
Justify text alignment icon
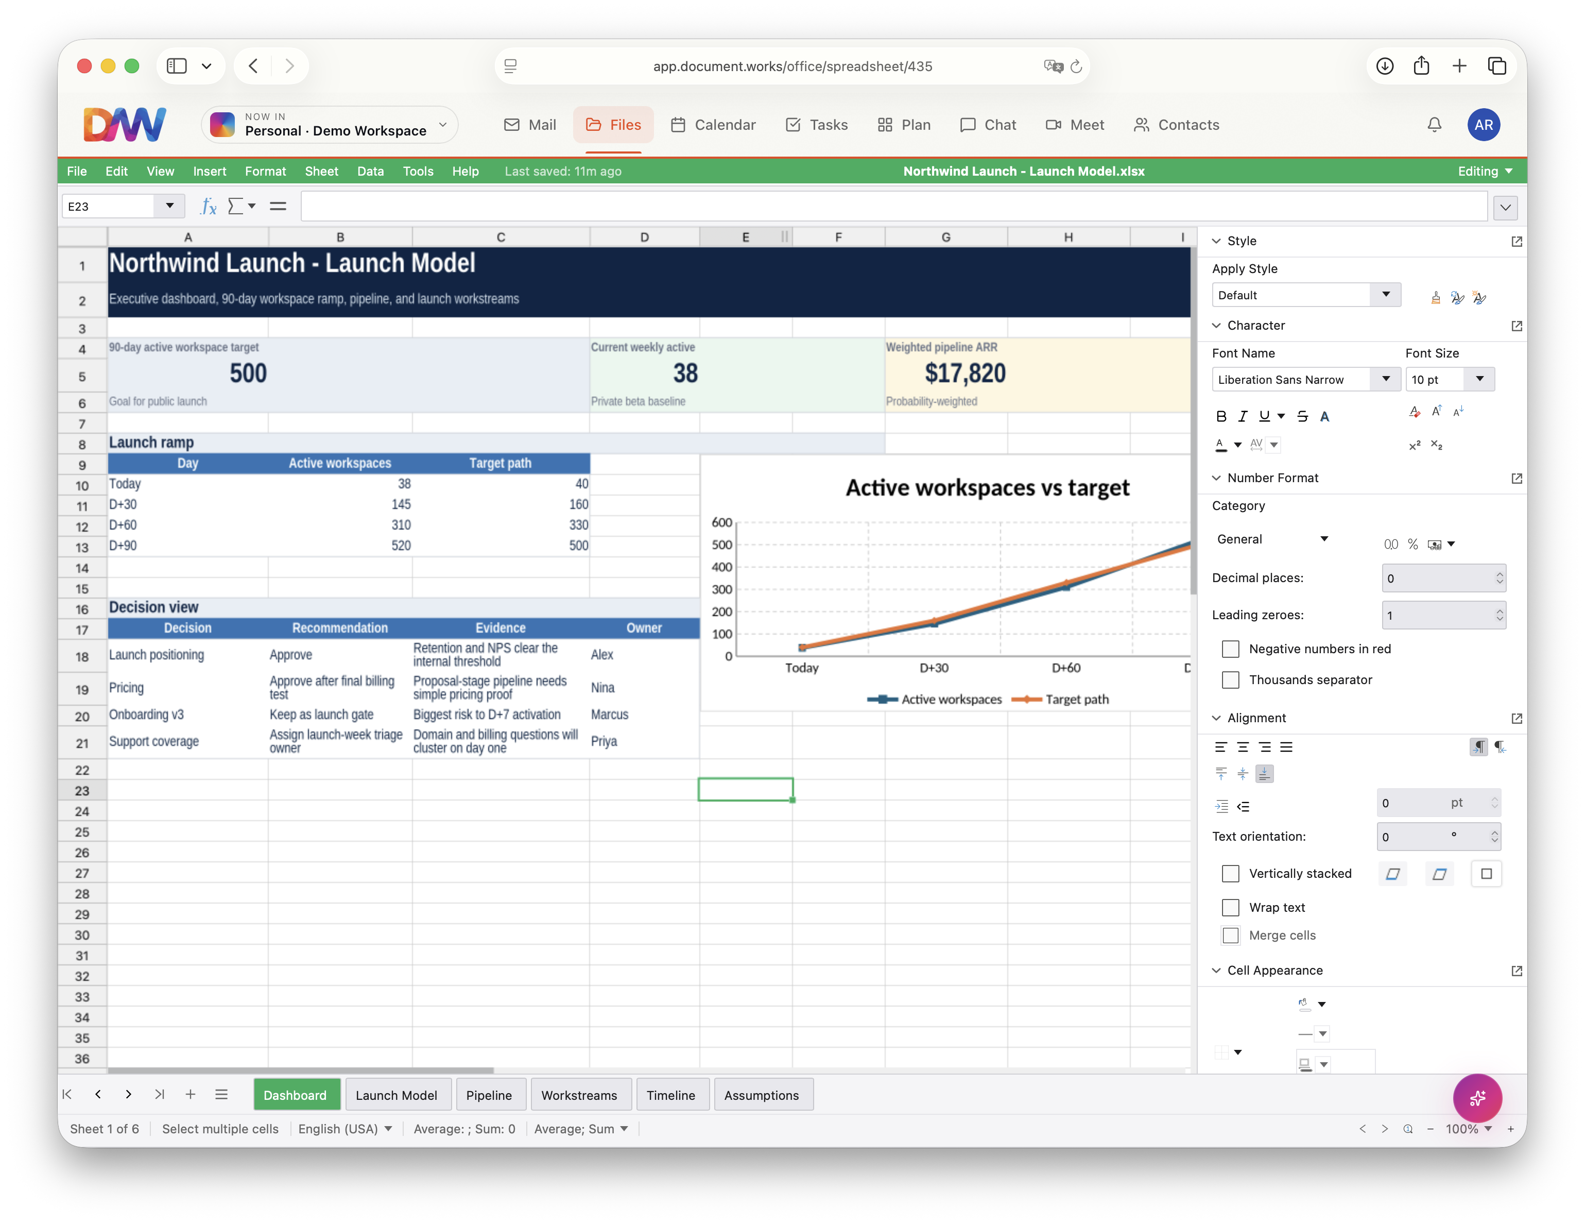point(1286,747)
